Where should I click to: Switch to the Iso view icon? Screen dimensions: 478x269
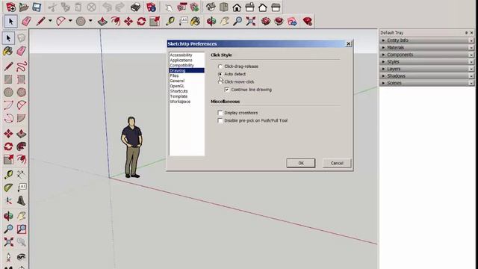(211, 7)
